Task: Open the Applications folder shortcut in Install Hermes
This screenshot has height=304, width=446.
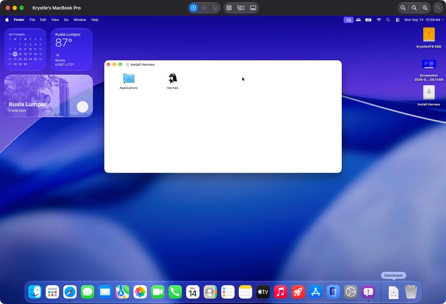Action: (129, 78)
